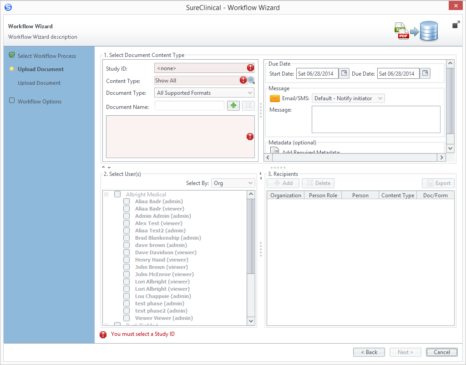Click the document list error indicator icon
Image resolution: width=466 pixels, height=365 pixels.
coord(250,137)
